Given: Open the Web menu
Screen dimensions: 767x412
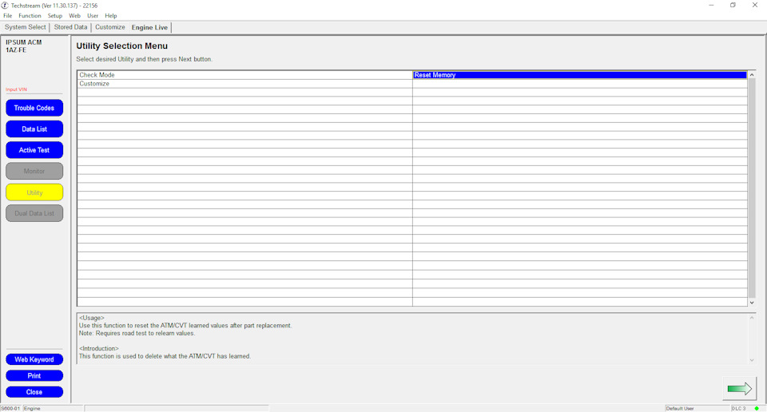Looking at the screenshot, I should 75,16.
